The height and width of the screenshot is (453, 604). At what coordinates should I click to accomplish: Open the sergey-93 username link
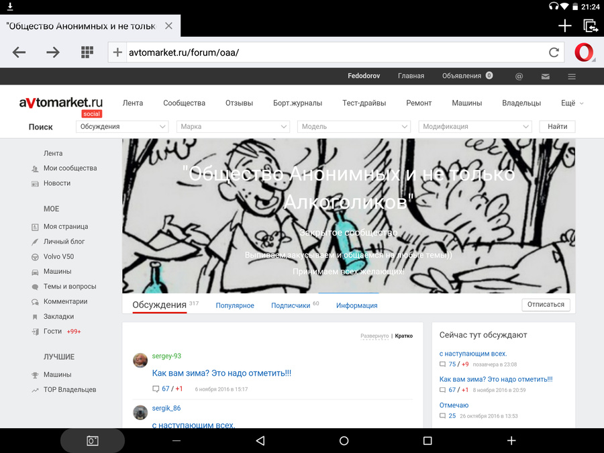tap(166, 356)
